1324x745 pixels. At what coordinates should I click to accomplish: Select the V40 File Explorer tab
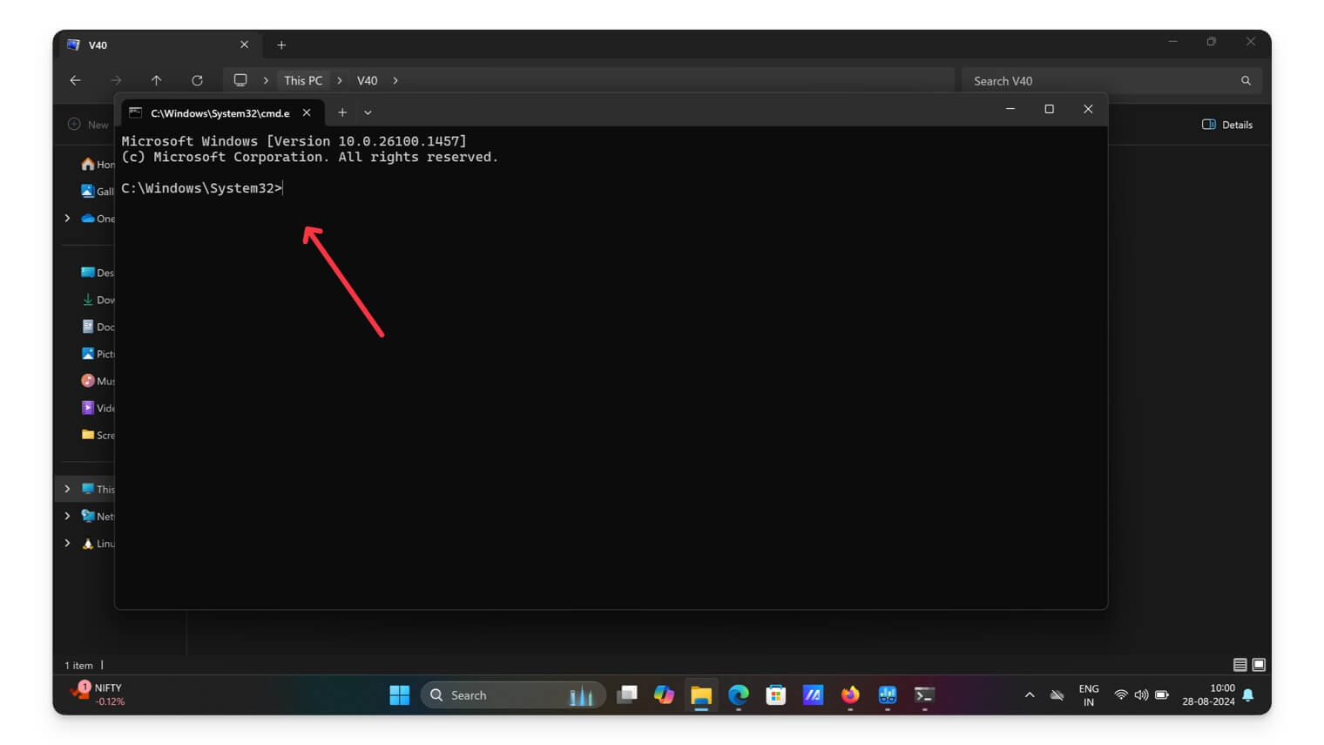(x=157, y=44)
